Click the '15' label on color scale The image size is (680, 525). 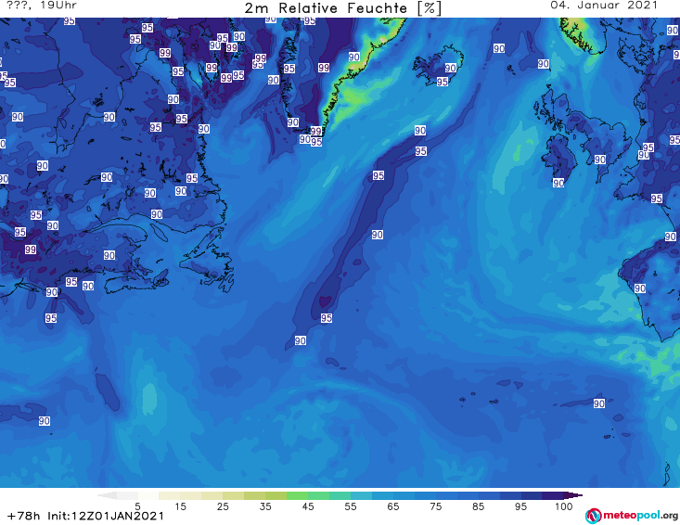[180, 506]
